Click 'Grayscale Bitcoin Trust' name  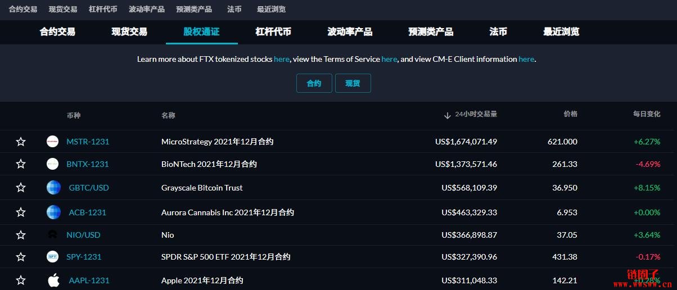point(202,188)
